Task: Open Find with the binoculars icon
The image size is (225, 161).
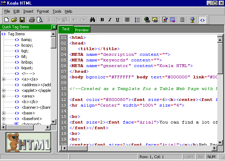Action: point(93,20)
